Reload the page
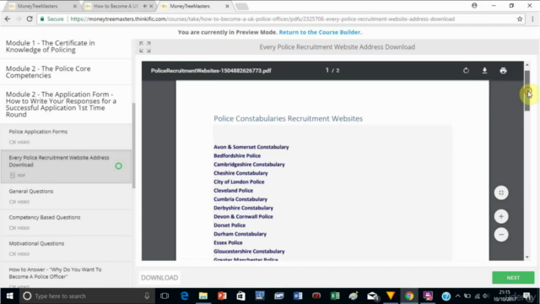 tap(30, 19)
